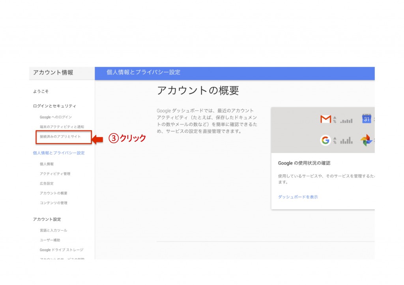
Task: Open アクティビティ管理 sidebar item
Action: click(x=55, y=174)
